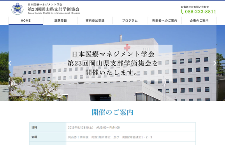Click the 第23回岡山県支部学術集会 site title

point(53,9)
